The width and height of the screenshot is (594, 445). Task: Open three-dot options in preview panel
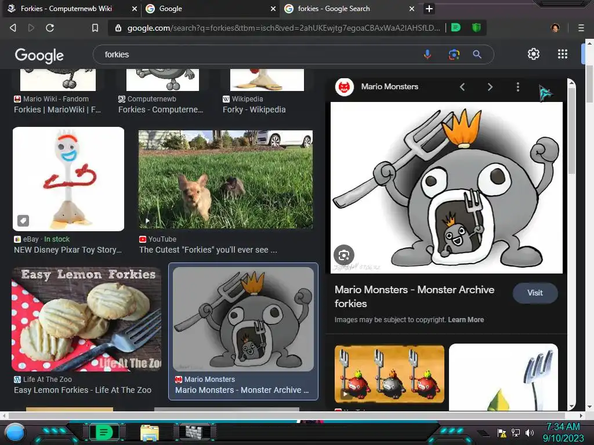click(518, 87)
